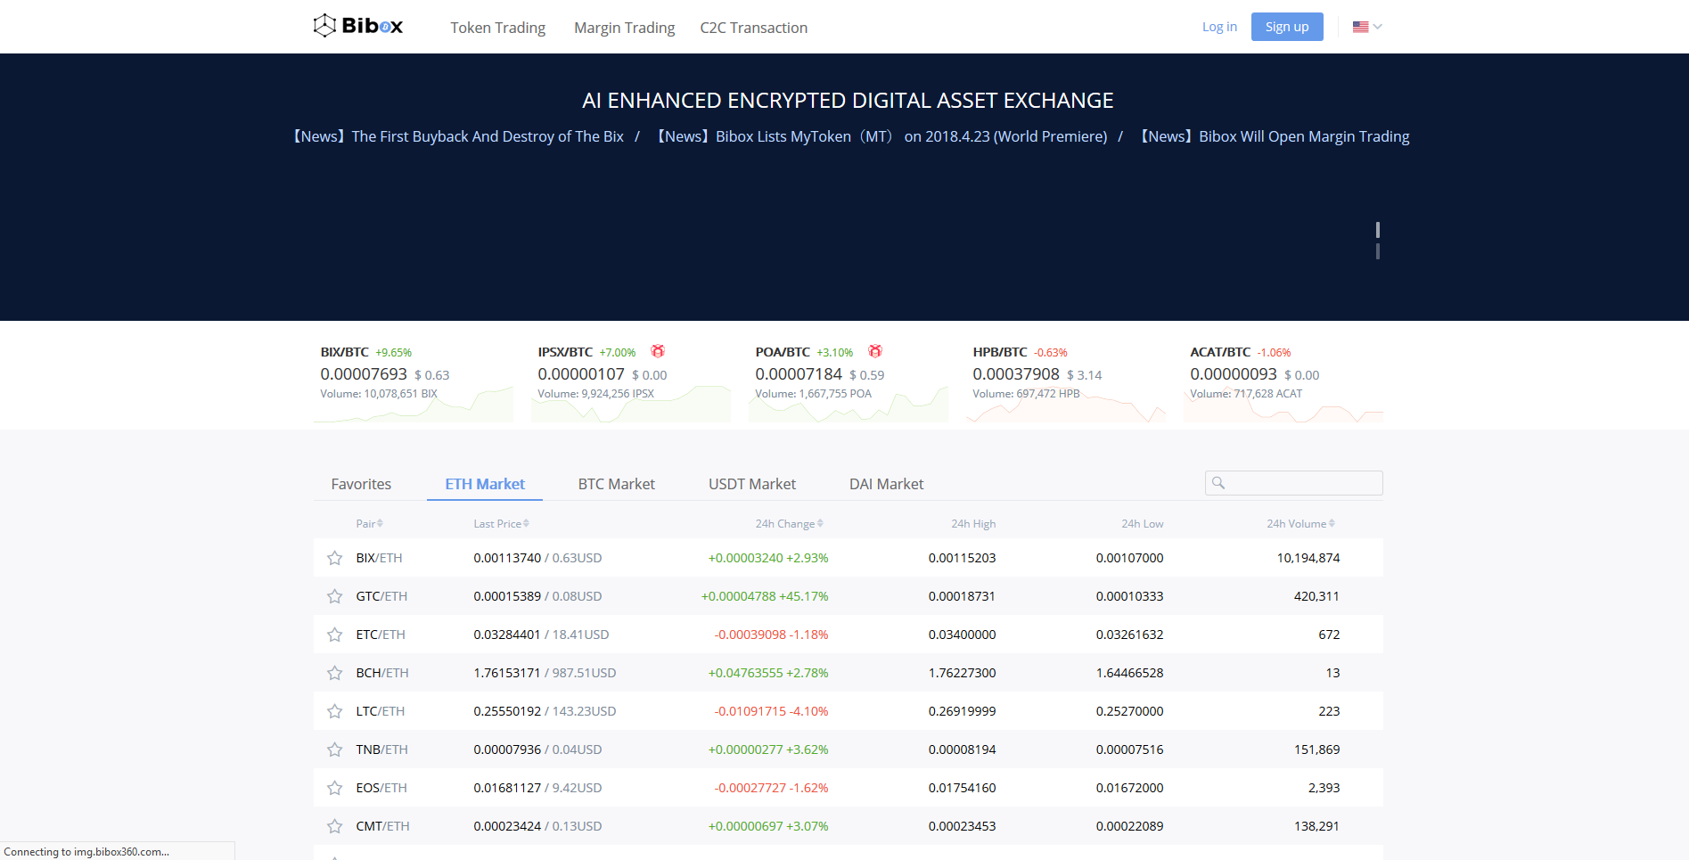
Task: Click the TNB/ETH pair name
Action: coord(382,749)
